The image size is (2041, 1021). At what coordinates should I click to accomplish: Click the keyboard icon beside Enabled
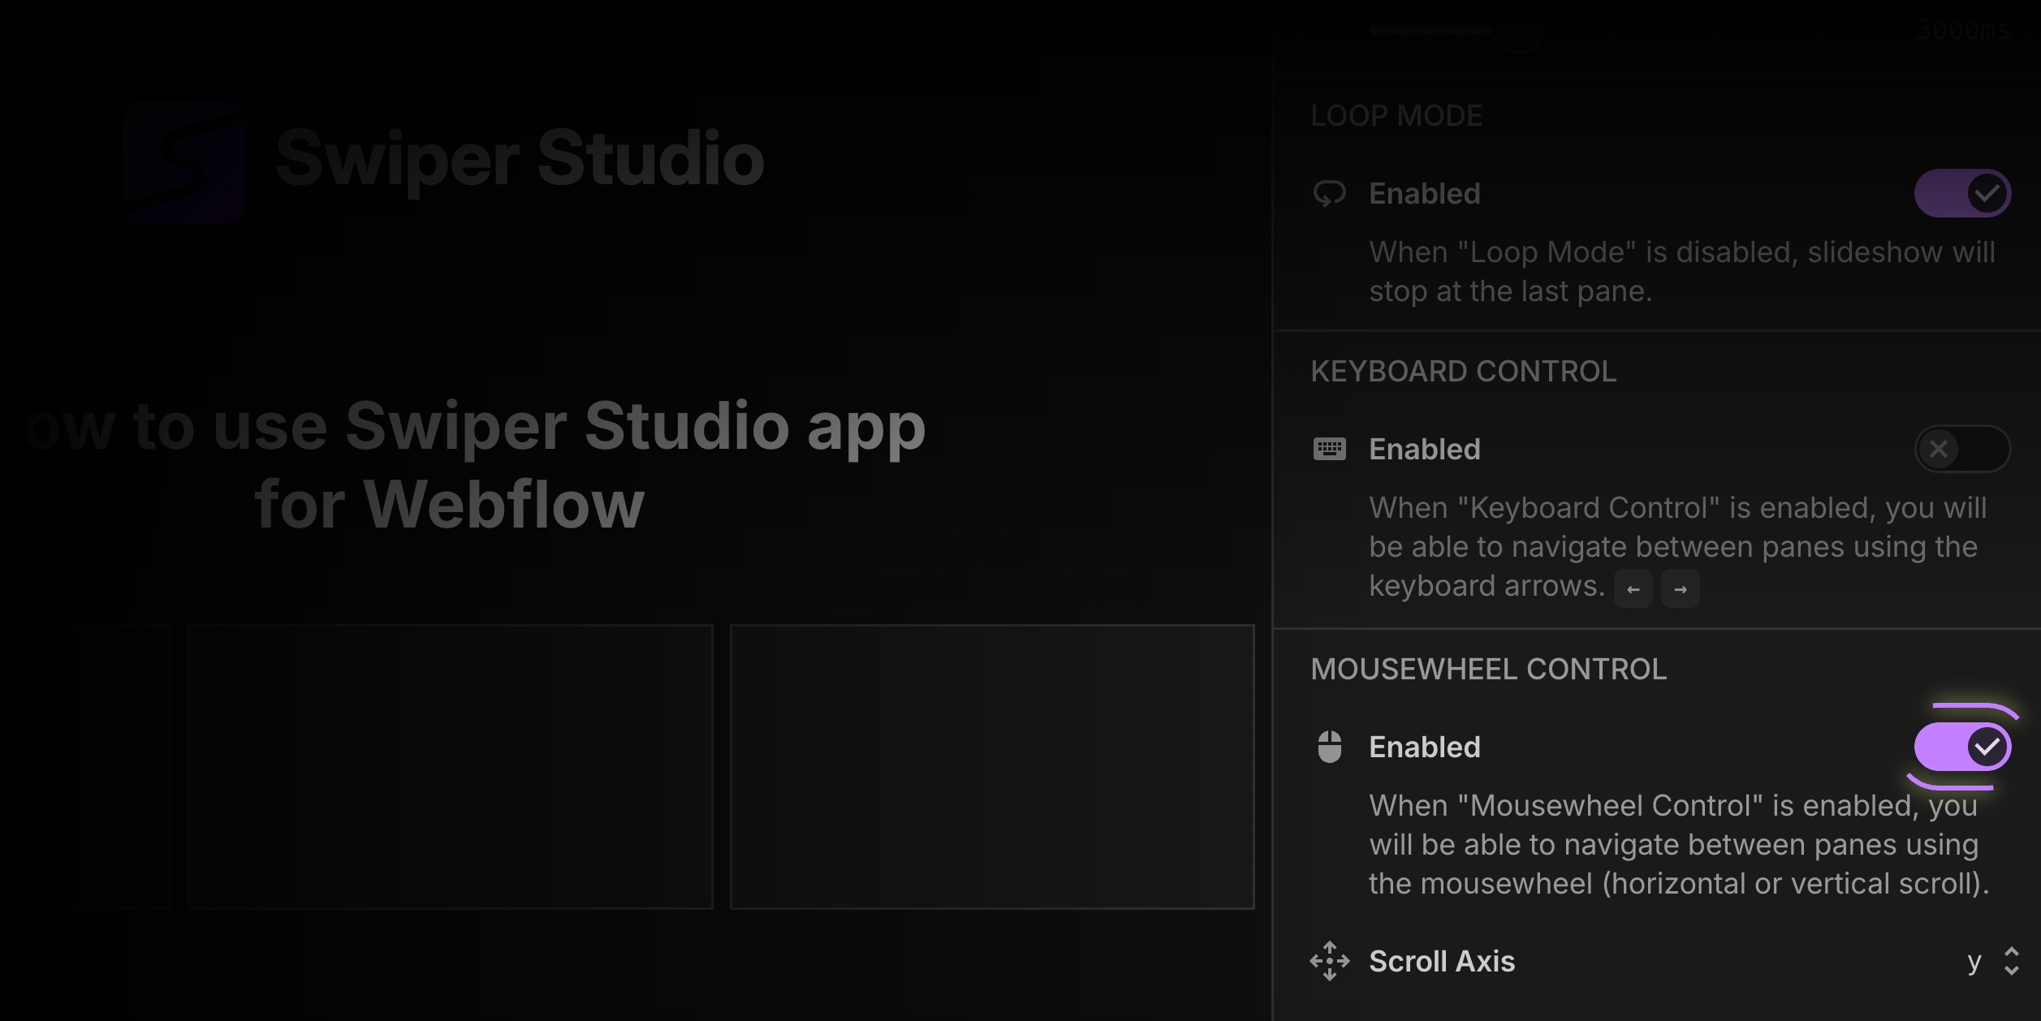pyautogui.click(x=1330, y=449)
